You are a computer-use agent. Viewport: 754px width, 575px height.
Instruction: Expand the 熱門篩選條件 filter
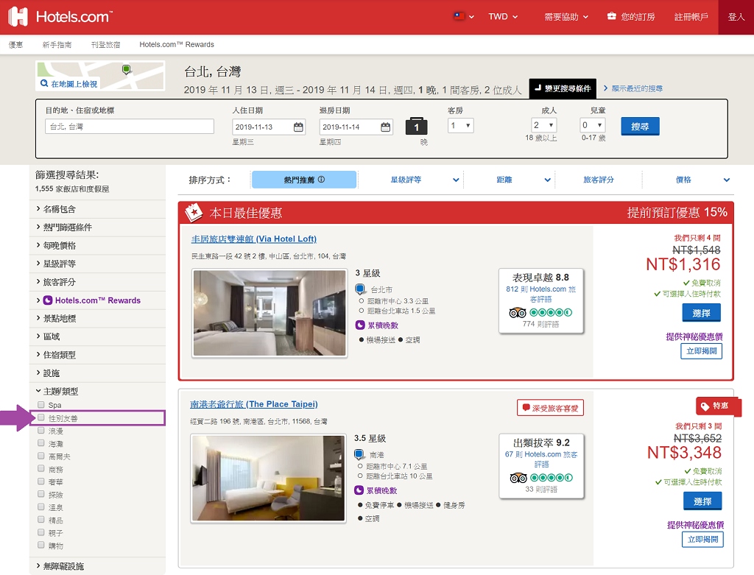coord(98,227)
